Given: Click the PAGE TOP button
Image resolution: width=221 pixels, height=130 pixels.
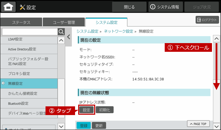Looking at the screenshot, I should 198,124.
